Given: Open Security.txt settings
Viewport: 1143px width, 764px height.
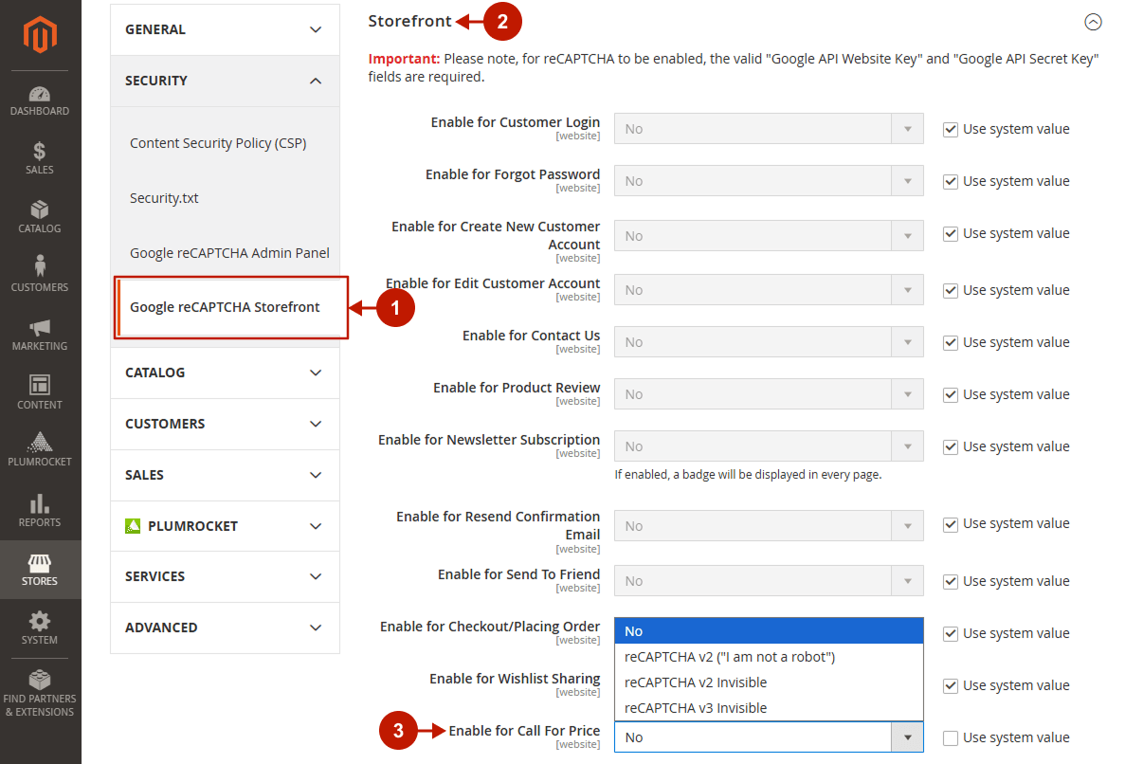Looking at the screenshot, I should (x=164, y=198).
